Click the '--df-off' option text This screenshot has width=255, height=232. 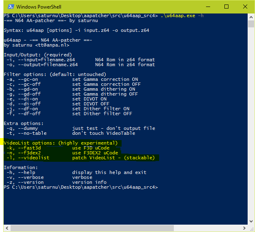pyautogui.click(x=29, y=114)
